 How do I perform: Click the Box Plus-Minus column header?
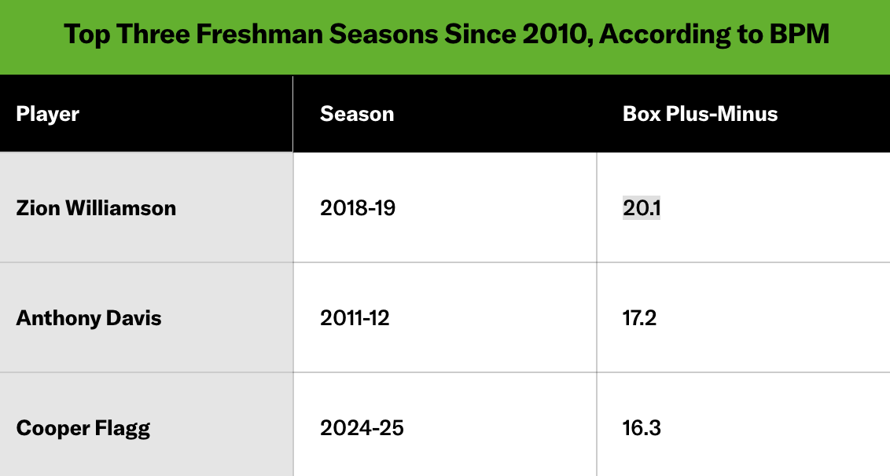click(x=700, y=114)
